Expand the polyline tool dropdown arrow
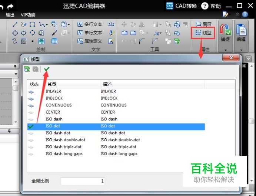The image size is (256, 196). point(47,25)
